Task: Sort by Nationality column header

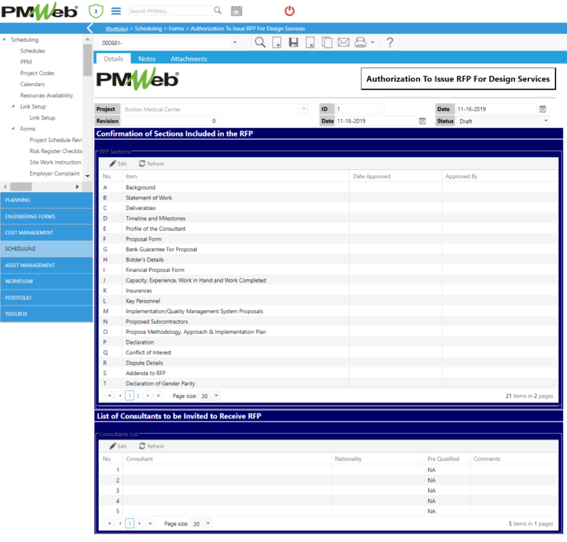Action: pyautogui.click(x=348, y=459)
